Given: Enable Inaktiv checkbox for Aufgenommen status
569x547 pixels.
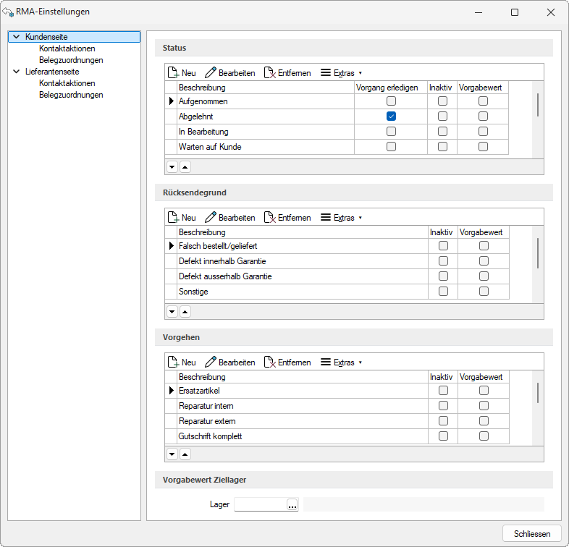Looking at the screenshot, I should pos(442,101).
